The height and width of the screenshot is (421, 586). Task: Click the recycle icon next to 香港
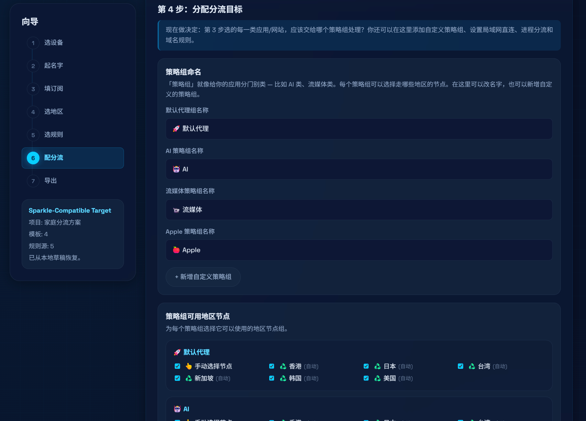[x=283, y=366]
